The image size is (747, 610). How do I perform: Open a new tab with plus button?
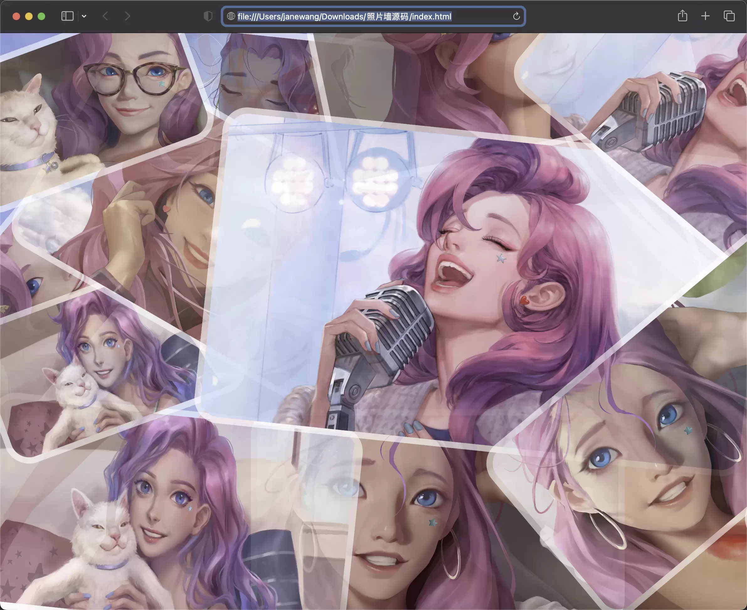[x=705, y=16]
